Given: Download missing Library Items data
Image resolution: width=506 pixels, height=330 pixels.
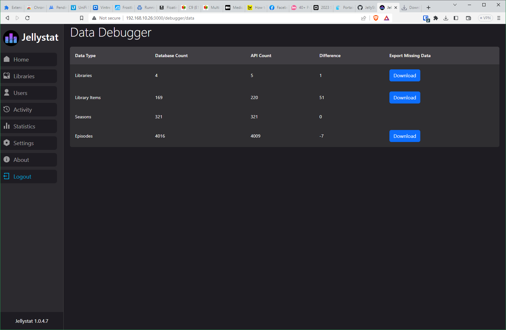Looking at the screenshot, I should coord(405,97).
